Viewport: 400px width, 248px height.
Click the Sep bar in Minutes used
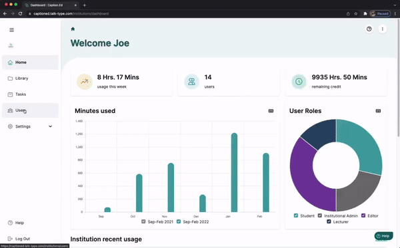tap(107, 210)
